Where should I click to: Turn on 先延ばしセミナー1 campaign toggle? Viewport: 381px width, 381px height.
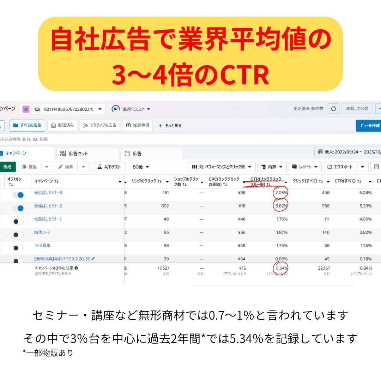coord(18,221)
